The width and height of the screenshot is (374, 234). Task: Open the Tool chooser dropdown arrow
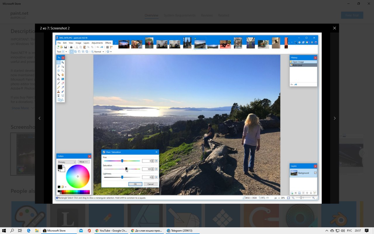click(66, 52)
